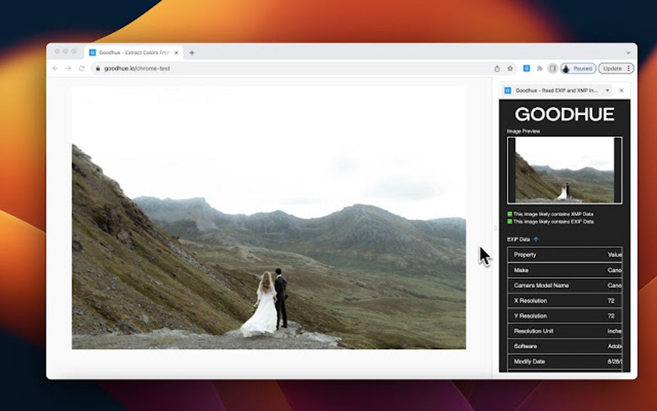Viewport: 657px width, 411px height.
Task: Open the dropdown caret in the Goodhue popup header
Action: click(607, 91)
